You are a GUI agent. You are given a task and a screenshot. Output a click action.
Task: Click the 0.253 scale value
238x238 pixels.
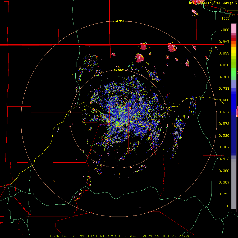pyautogui.click(x=224, y=194)
